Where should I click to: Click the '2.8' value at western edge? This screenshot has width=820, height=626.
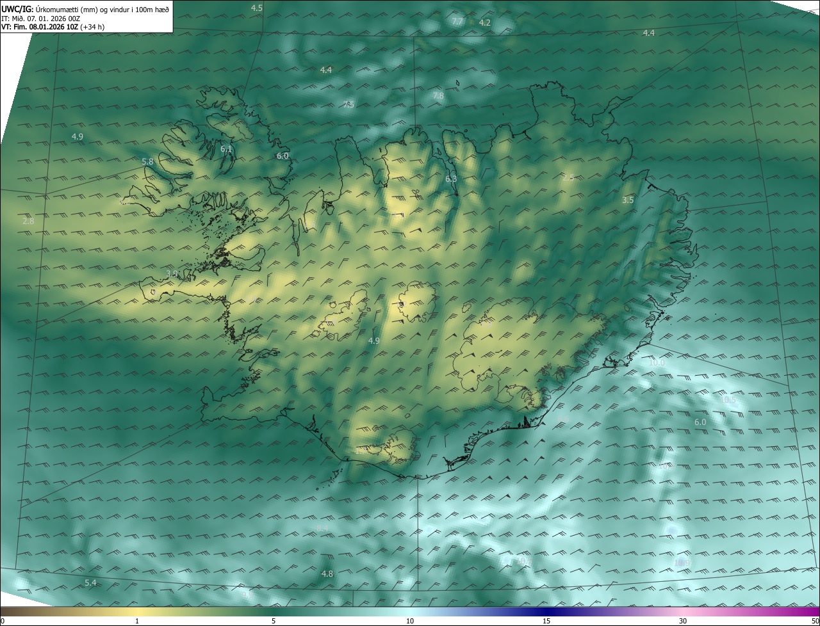click(x=28, y=221)
